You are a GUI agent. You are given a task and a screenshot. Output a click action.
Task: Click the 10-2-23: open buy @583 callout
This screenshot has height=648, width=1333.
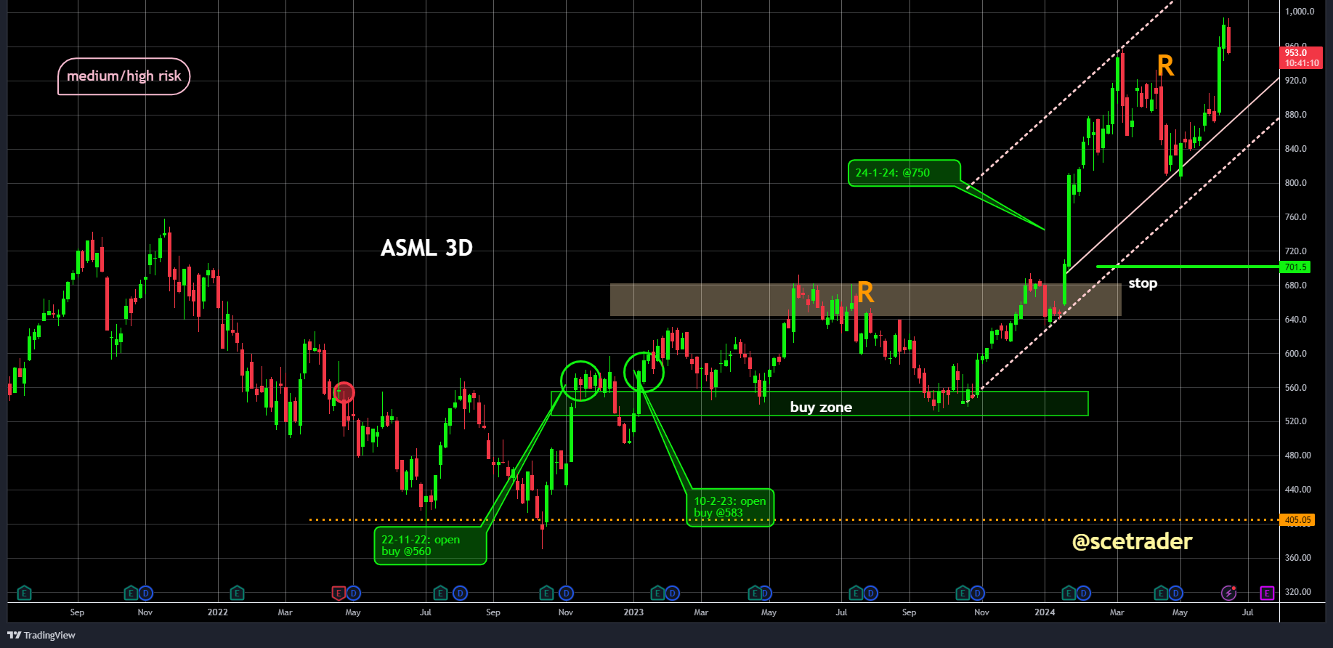click(x=730, y=507)
